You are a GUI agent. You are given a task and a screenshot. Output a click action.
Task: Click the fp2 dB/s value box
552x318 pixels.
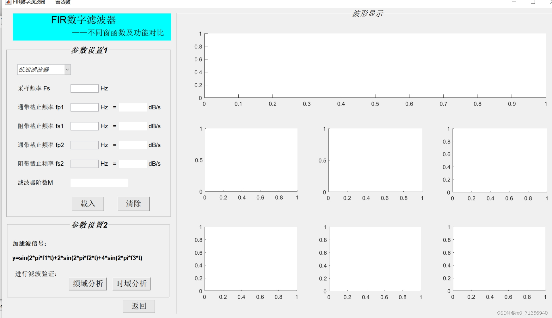[133, 145]
